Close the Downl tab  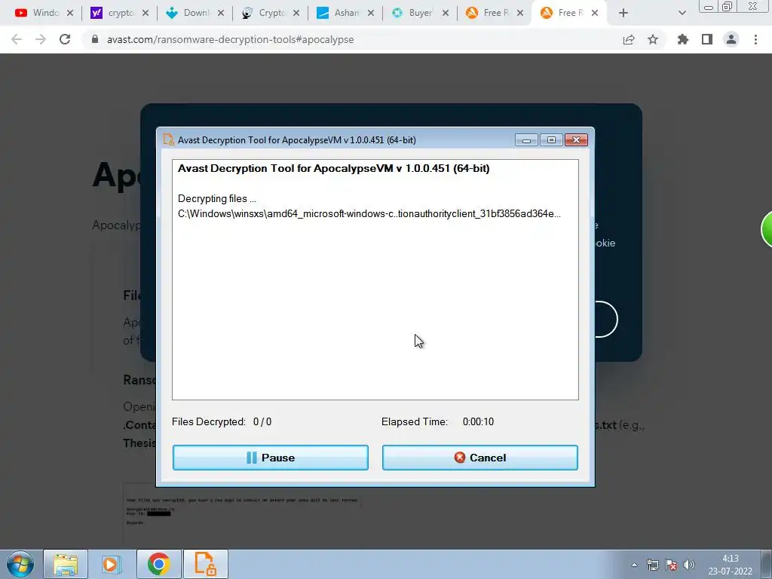click(x=221, y=14)
